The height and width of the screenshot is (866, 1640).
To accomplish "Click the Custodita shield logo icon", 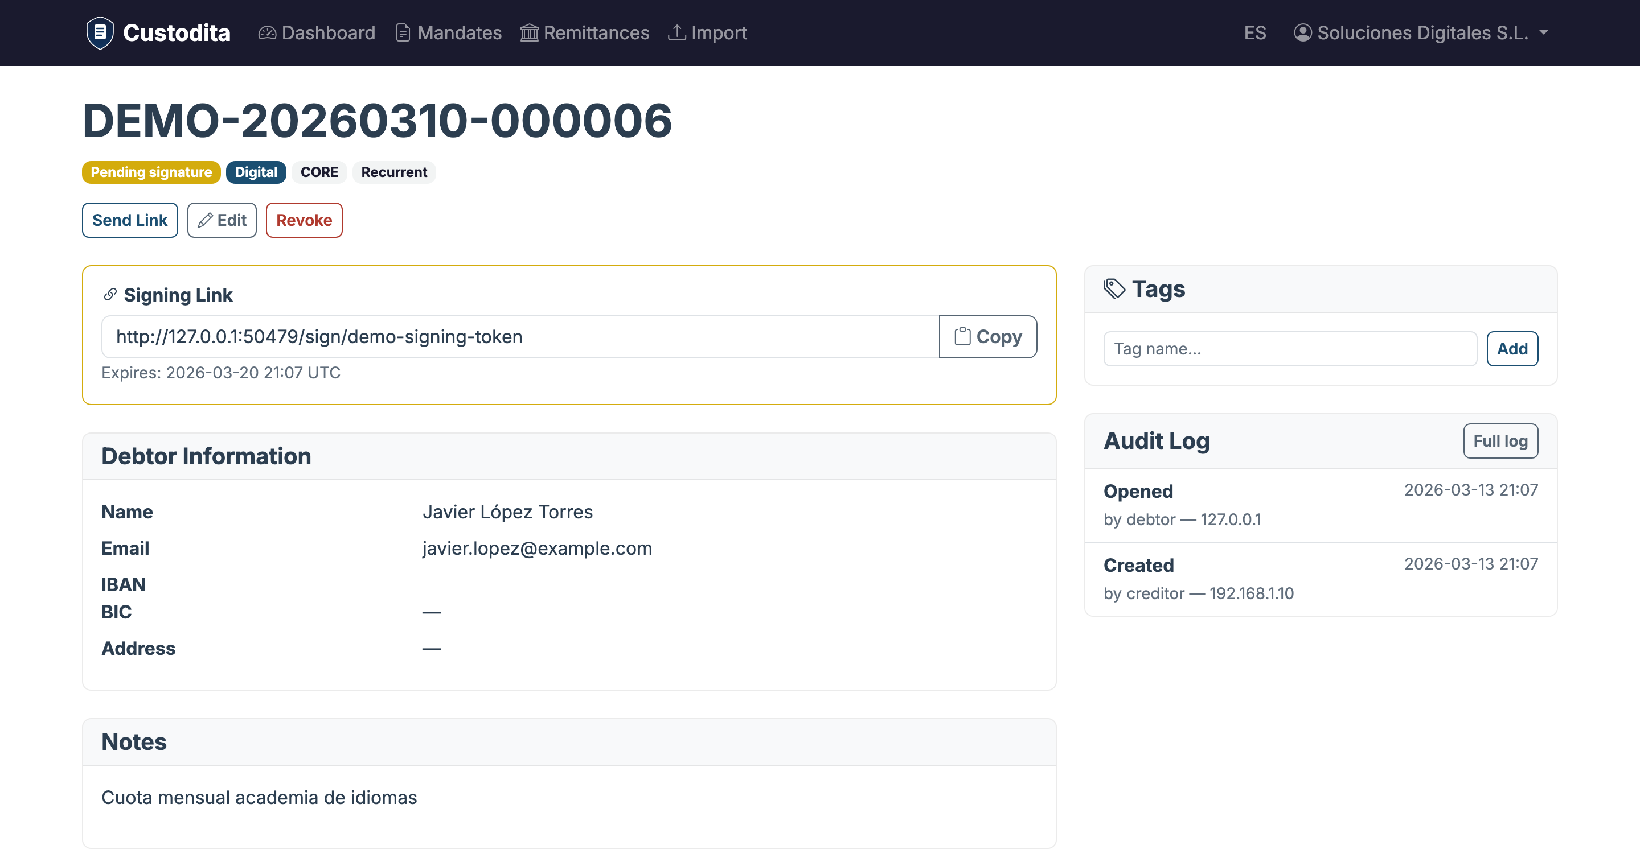I will (x=100, y=32).
